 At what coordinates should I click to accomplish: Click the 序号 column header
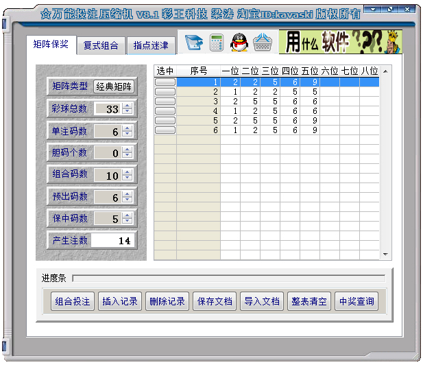click(199, 71)
